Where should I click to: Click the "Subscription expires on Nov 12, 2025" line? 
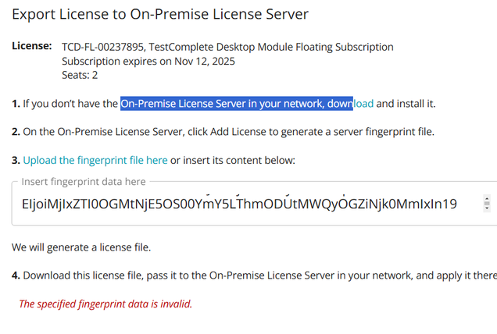[148, 61]
